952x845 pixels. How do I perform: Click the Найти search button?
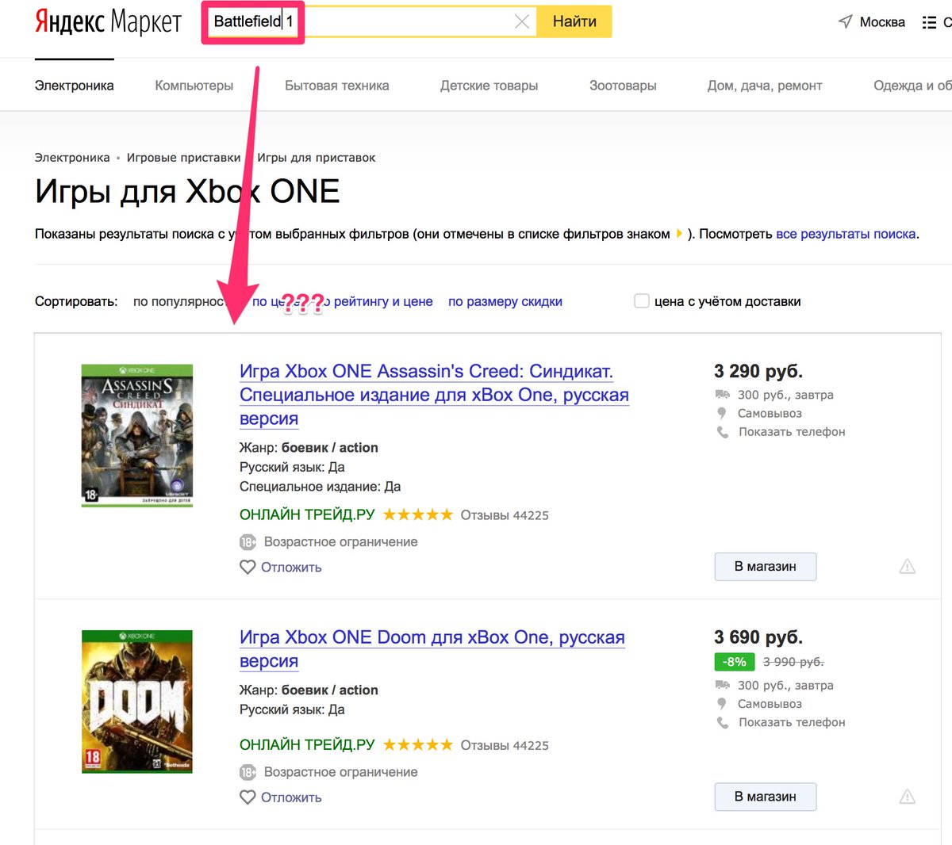pos(574,21)
